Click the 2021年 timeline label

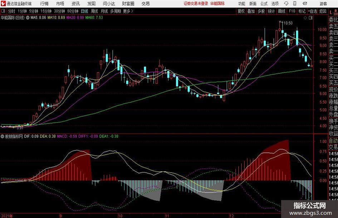7,216
